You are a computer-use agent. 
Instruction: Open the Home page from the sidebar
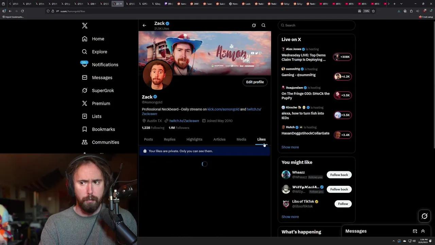tap(93, 39)
